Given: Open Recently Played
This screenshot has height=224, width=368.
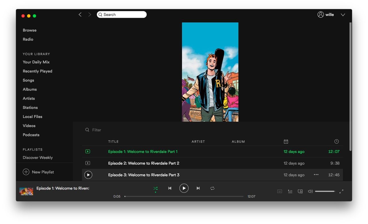Looking at the screenshot, I should 37,71.
